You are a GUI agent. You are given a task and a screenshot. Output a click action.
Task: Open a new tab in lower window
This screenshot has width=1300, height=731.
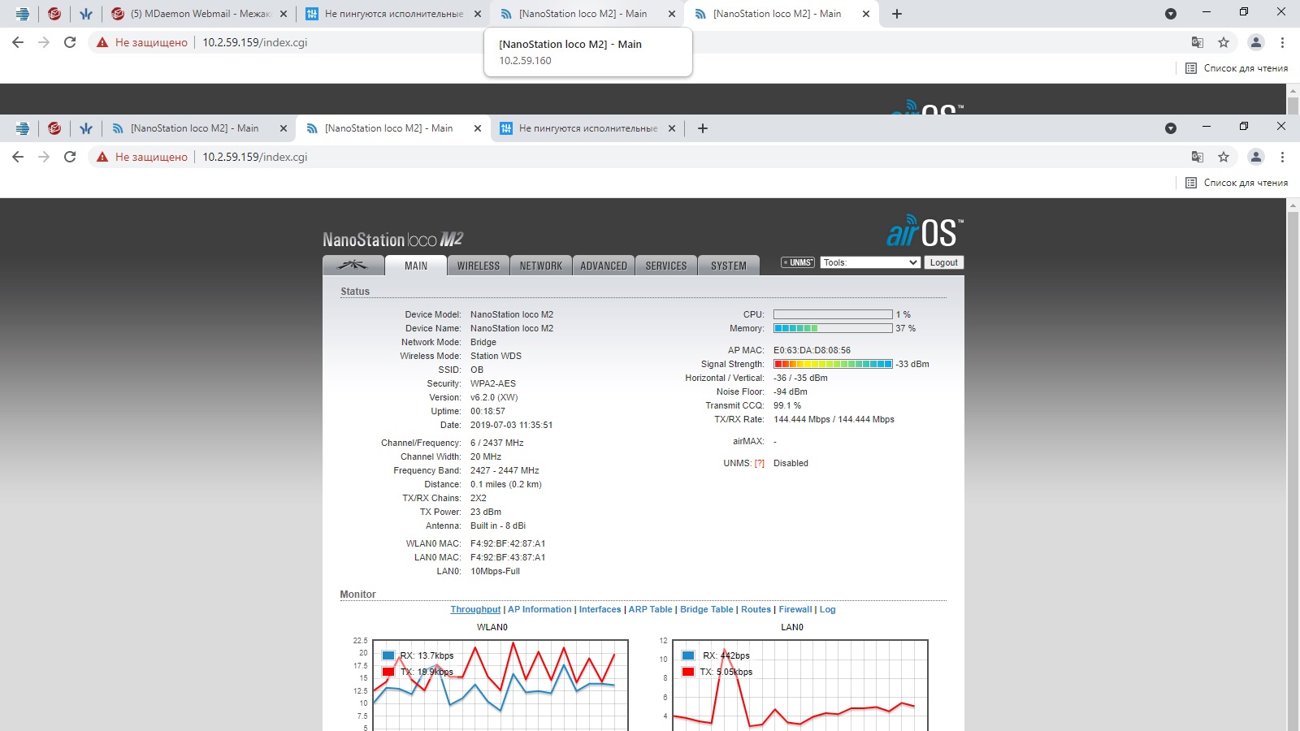click(703, 128)
